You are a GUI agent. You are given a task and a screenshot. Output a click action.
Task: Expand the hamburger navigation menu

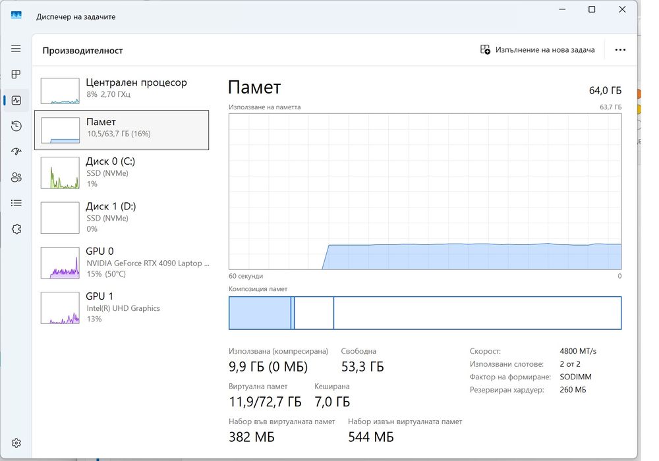click(16, 49)
